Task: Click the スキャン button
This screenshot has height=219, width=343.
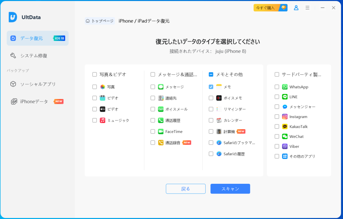Action: (x=230, y=189)
